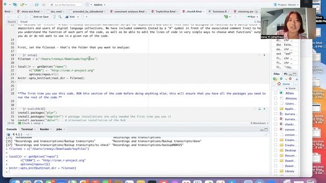Minimize the Console pane icon
The height and width of the screenshot is (183, 326).
pyautogui.click(x=262, y=130)
